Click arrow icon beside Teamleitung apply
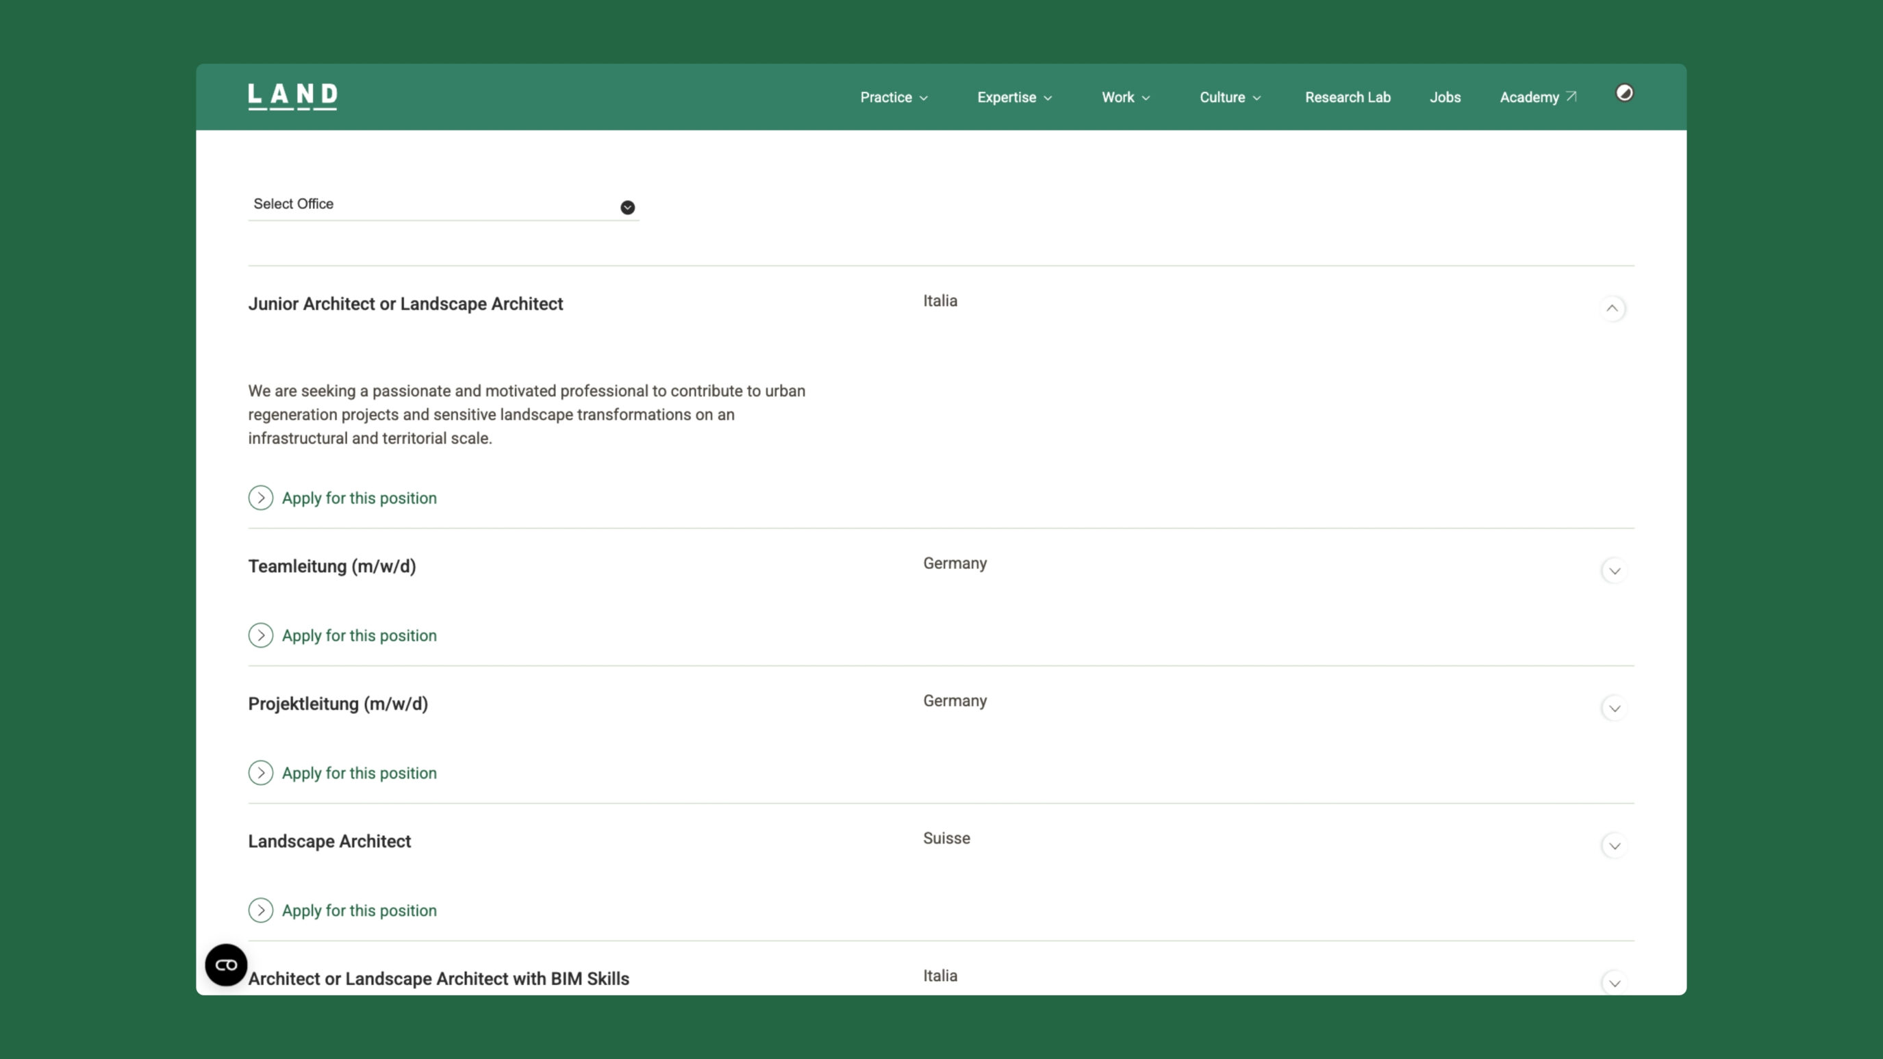 261,635
